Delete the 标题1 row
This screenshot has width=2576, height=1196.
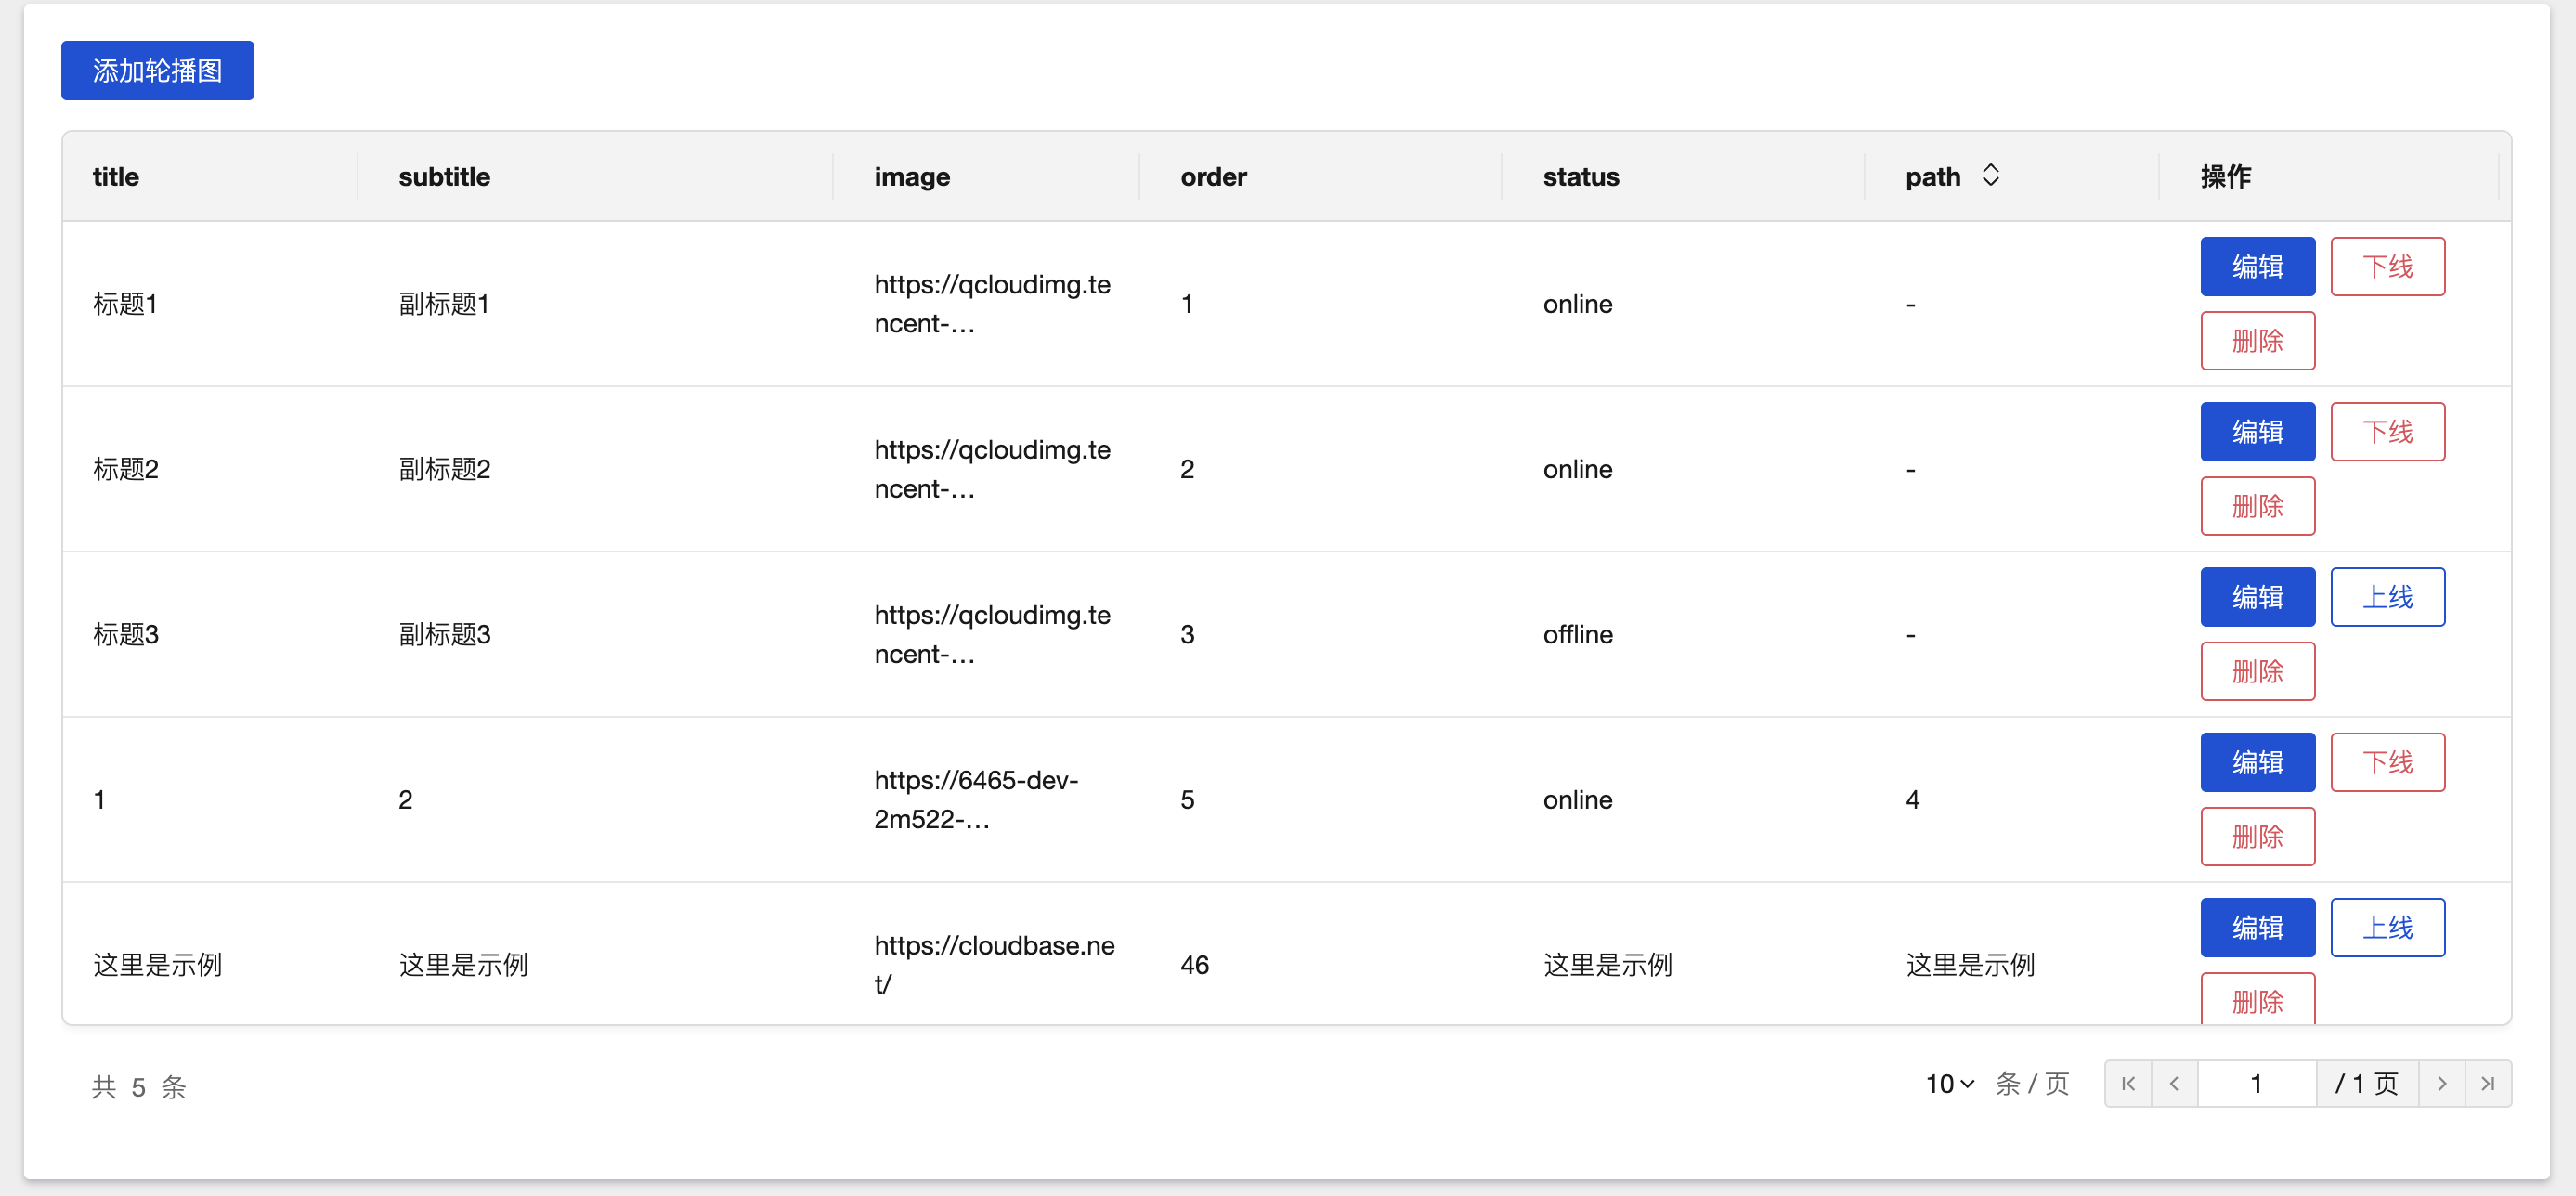(2257, 341)
